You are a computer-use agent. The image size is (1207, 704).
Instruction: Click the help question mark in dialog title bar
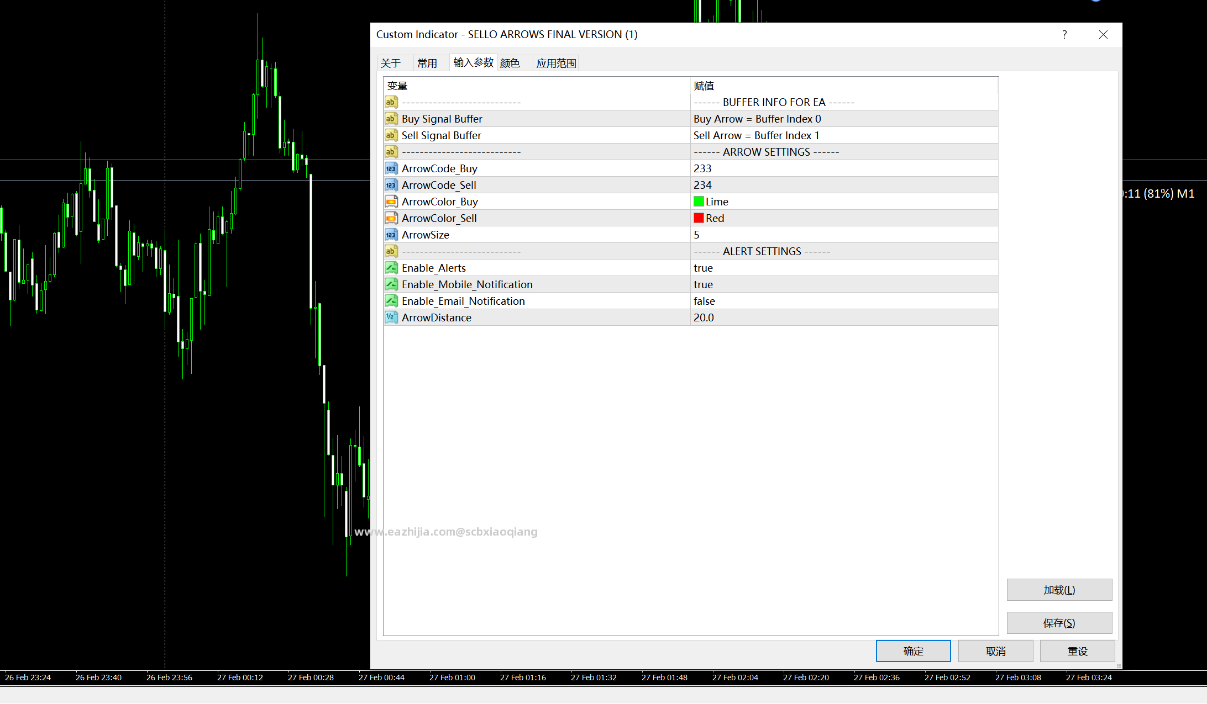[x=1064, y=35]
